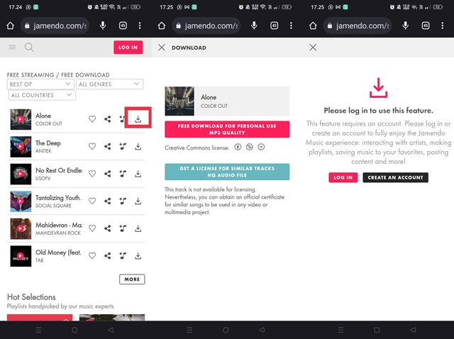Find similar tracks to Old Money

coord(123,255)
